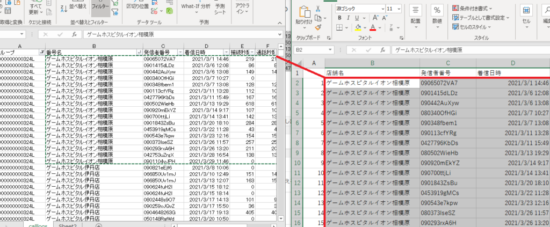This screenshot has height=227, width=550.
Task: Open the What-If 分析 menu
Action: click(196, 8)
